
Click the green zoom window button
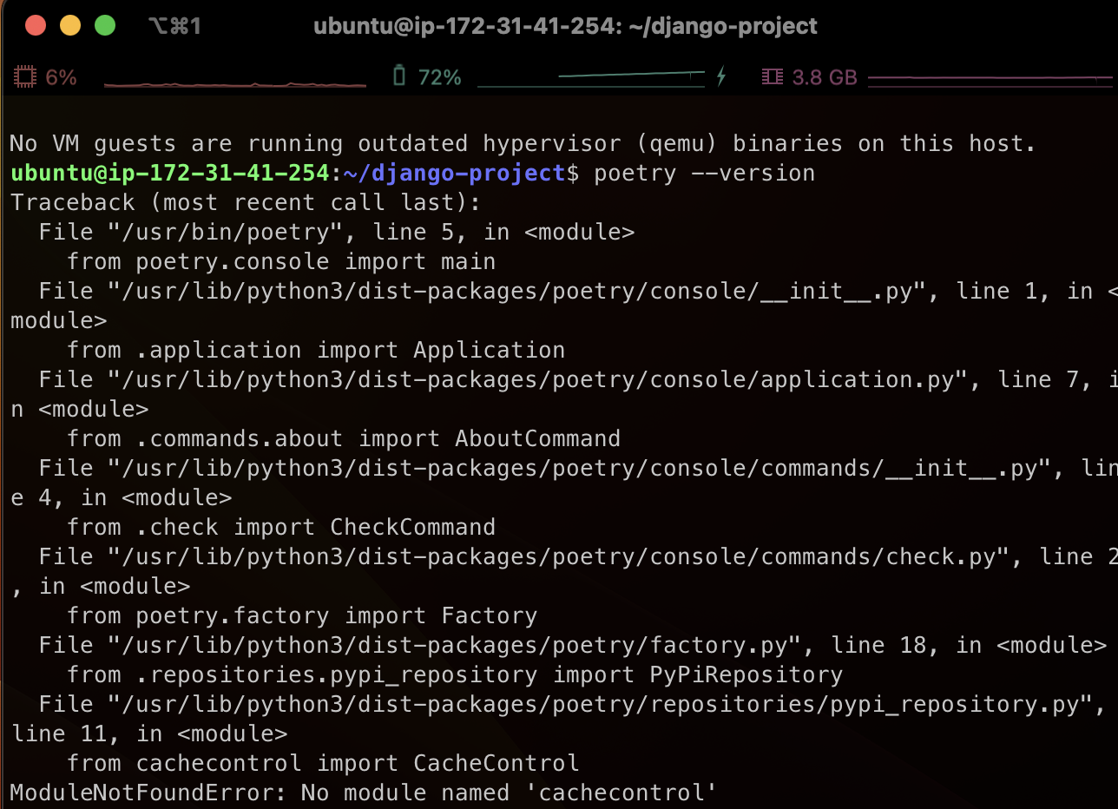pyautogui.click(x=105, y=26)
